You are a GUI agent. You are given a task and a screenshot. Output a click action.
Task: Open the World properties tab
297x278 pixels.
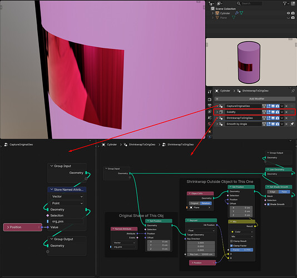click(210, 124)
